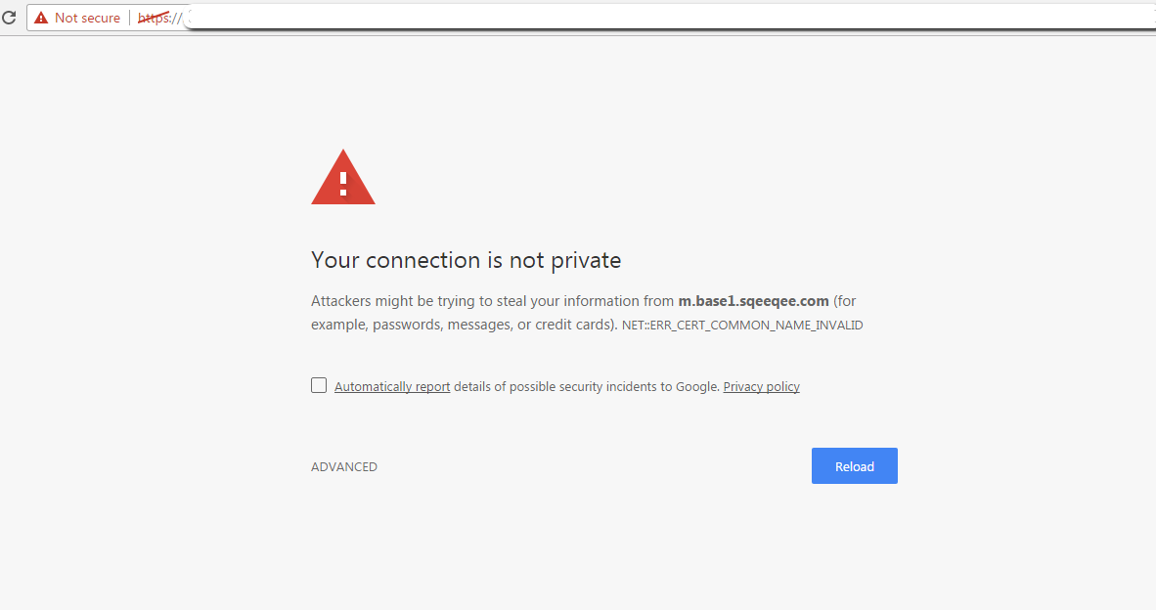This screenshot has width=1156, height=610.
Task: Click the large red warning triangle
Action: point(343,178)
